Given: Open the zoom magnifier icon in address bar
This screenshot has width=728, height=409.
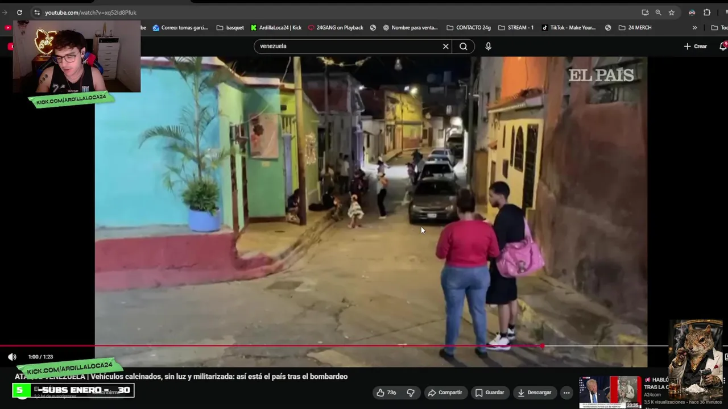Looking at the screenshot, I should (658, 12).
